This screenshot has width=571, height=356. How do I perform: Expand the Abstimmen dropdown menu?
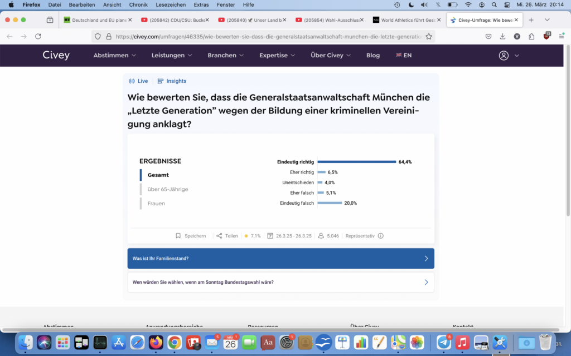pyautogui.click(x=114, y=56)
